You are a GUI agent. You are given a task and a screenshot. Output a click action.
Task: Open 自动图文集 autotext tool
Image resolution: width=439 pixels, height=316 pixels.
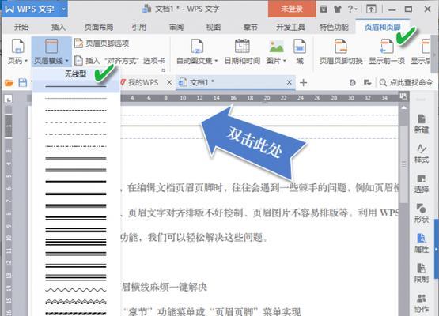click(x=197, y=51)
